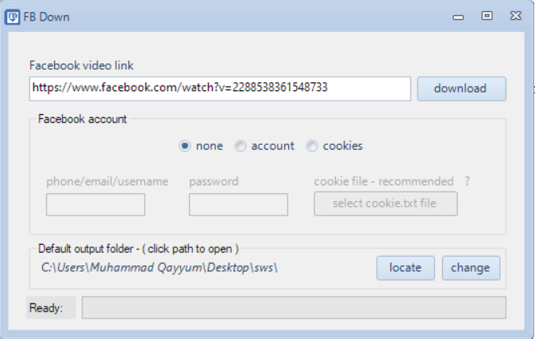This screenshot has height=339, width=535.
Task: Select the 'account' radio button
Action: (241, 146)
